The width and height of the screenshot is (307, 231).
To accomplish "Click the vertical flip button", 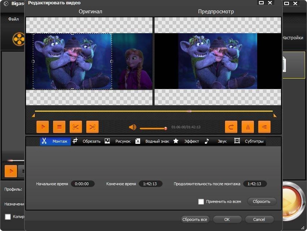I will [x=264, y=127].
